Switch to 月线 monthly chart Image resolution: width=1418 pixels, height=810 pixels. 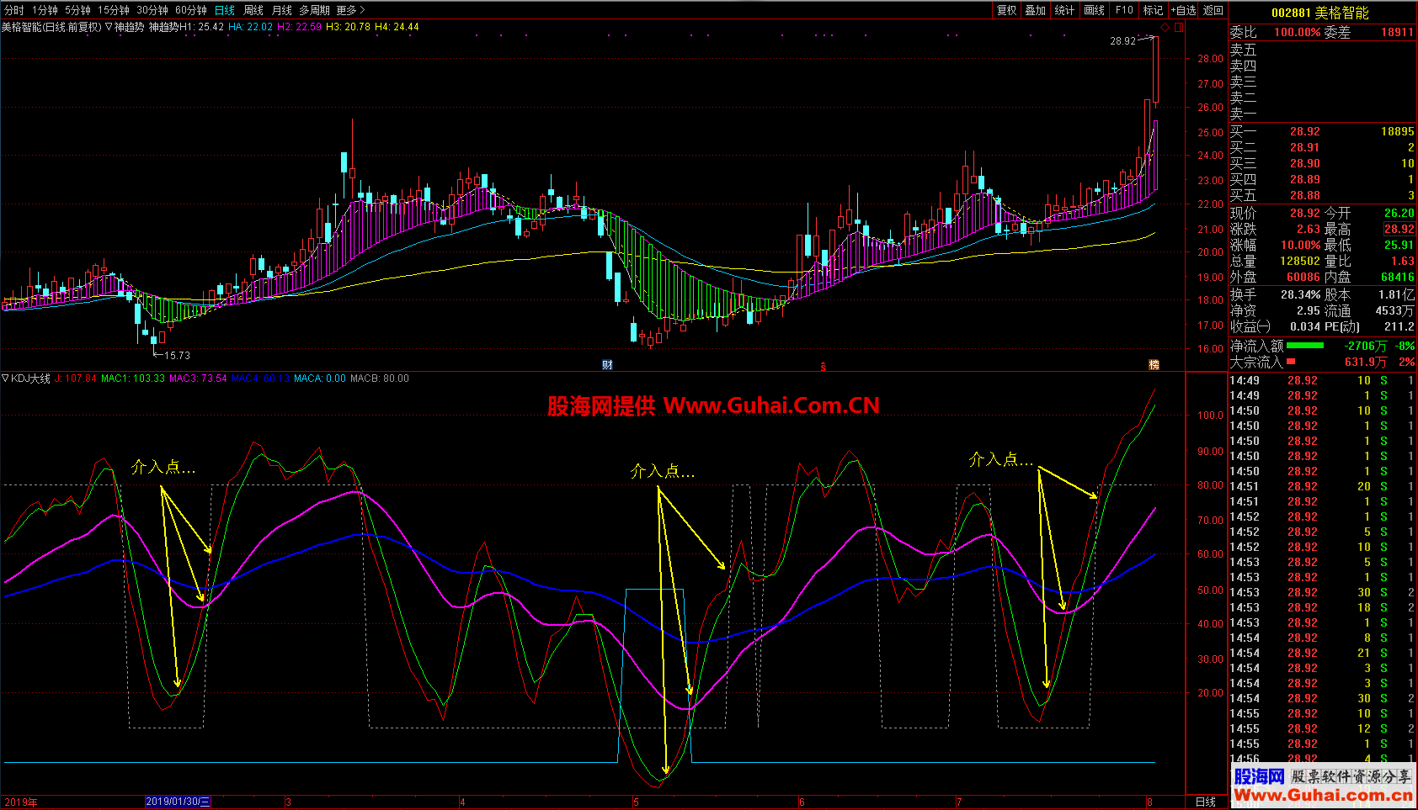tap(281, 10)
